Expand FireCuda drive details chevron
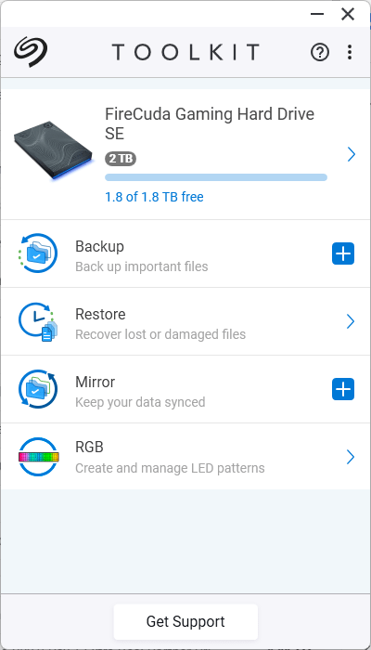The width and height of the screenshot is (371, 650). pos(352,155)
